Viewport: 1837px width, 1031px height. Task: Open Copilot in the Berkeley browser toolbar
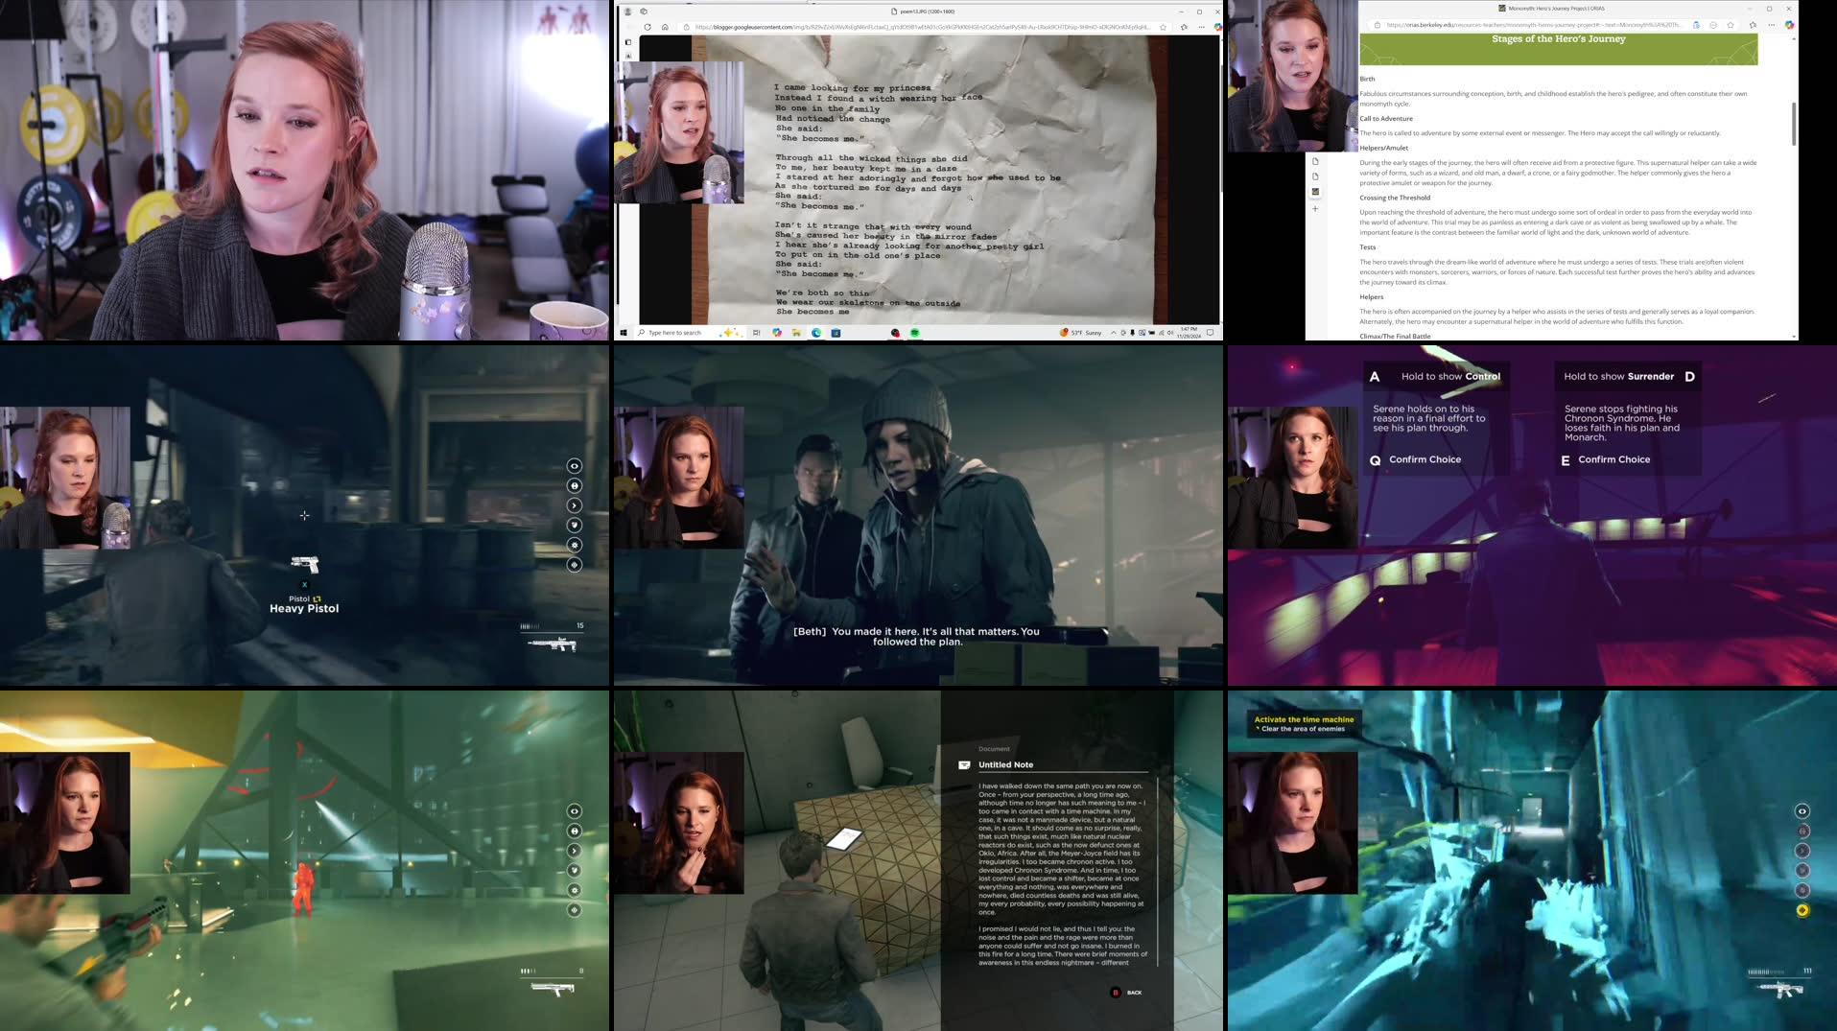1789,25
